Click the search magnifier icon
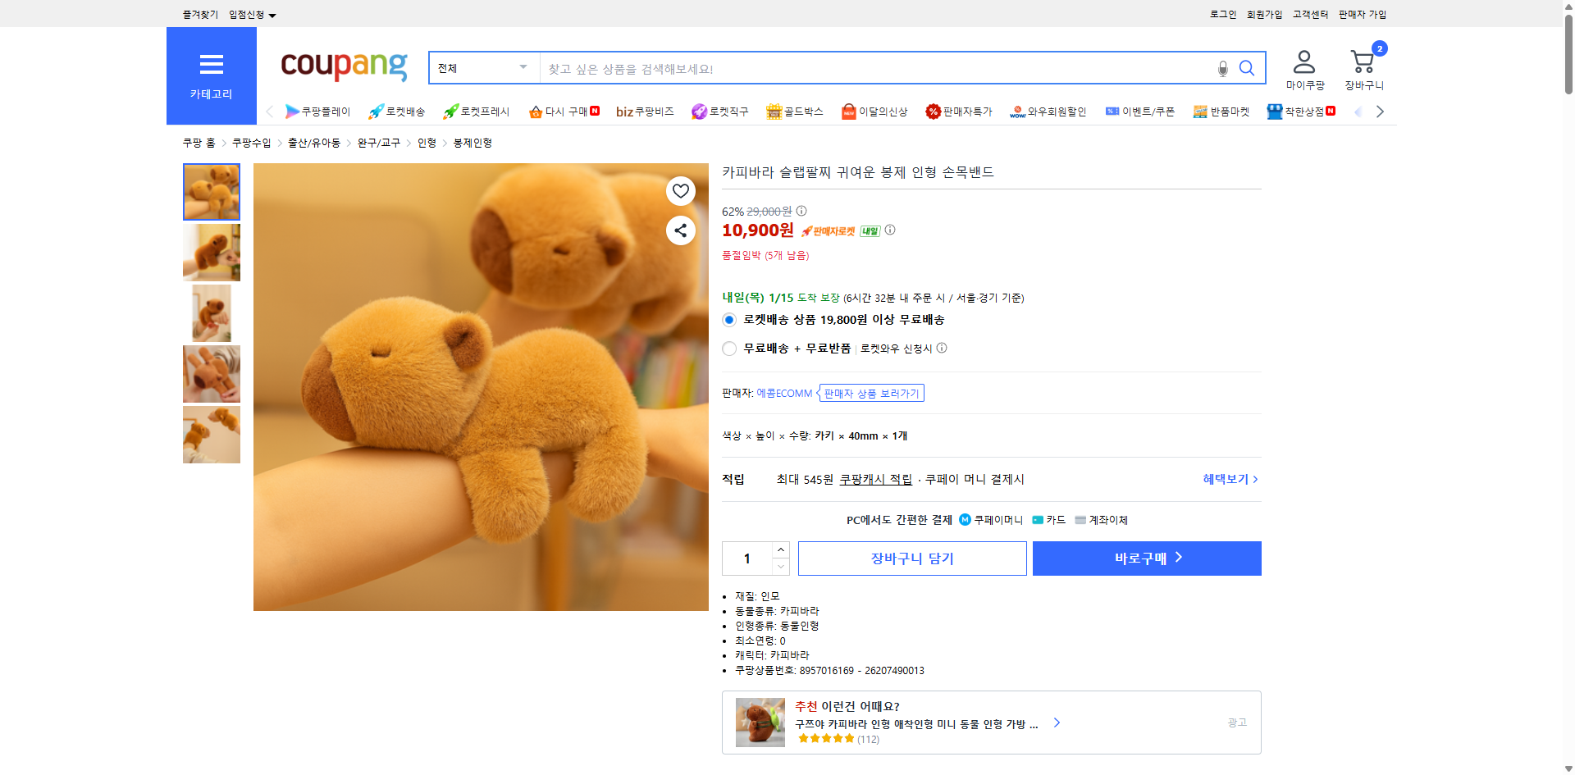The height and width of the screenshot is (775, 1575). tap(1246, 68)
